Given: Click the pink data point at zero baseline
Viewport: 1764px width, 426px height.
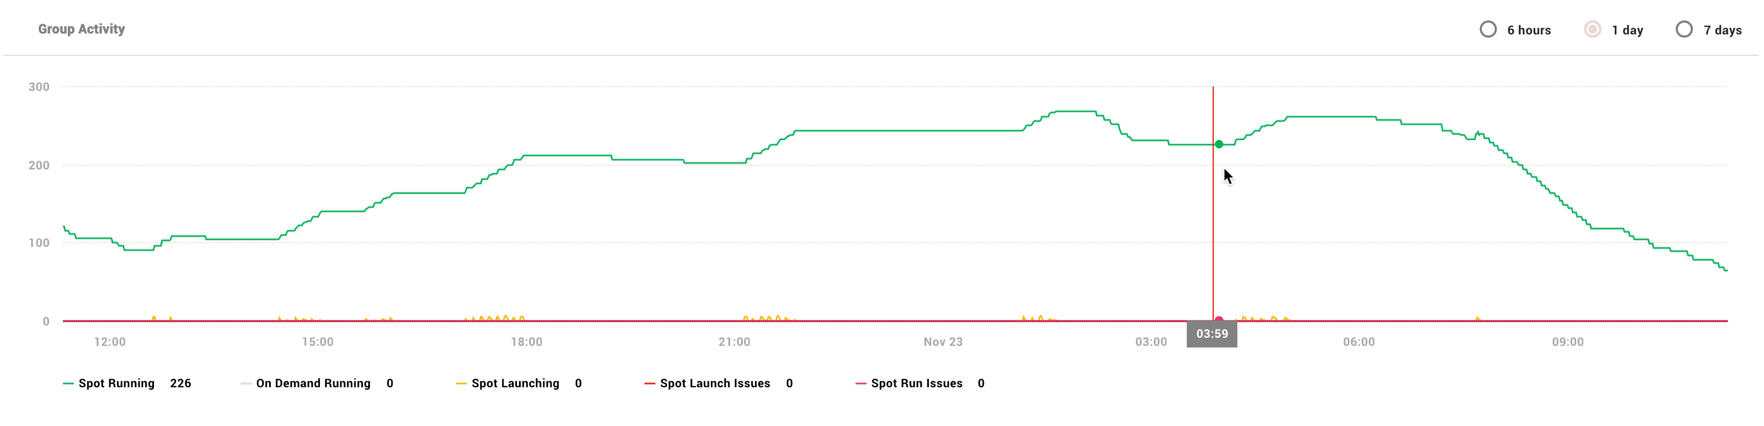Looking at the screenshot, I should 1219,319.
